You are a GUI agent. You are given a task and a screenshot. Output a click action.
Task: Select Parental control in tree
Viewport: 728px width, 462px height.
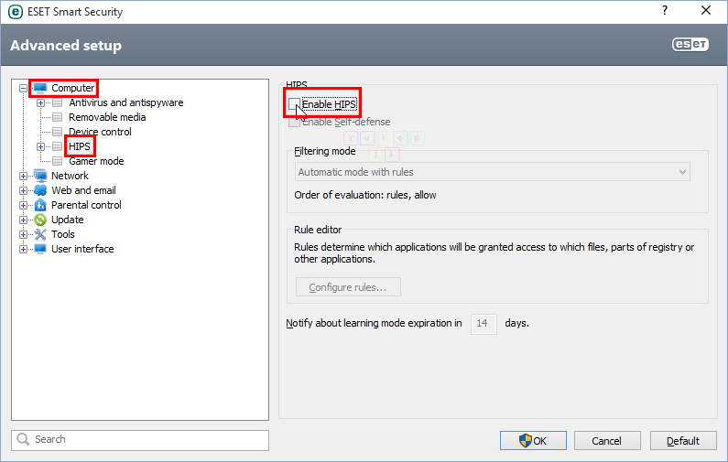coord(86,205)
